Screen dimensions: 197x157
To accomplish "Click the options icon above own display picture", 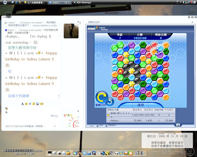I will pos(78,111).
